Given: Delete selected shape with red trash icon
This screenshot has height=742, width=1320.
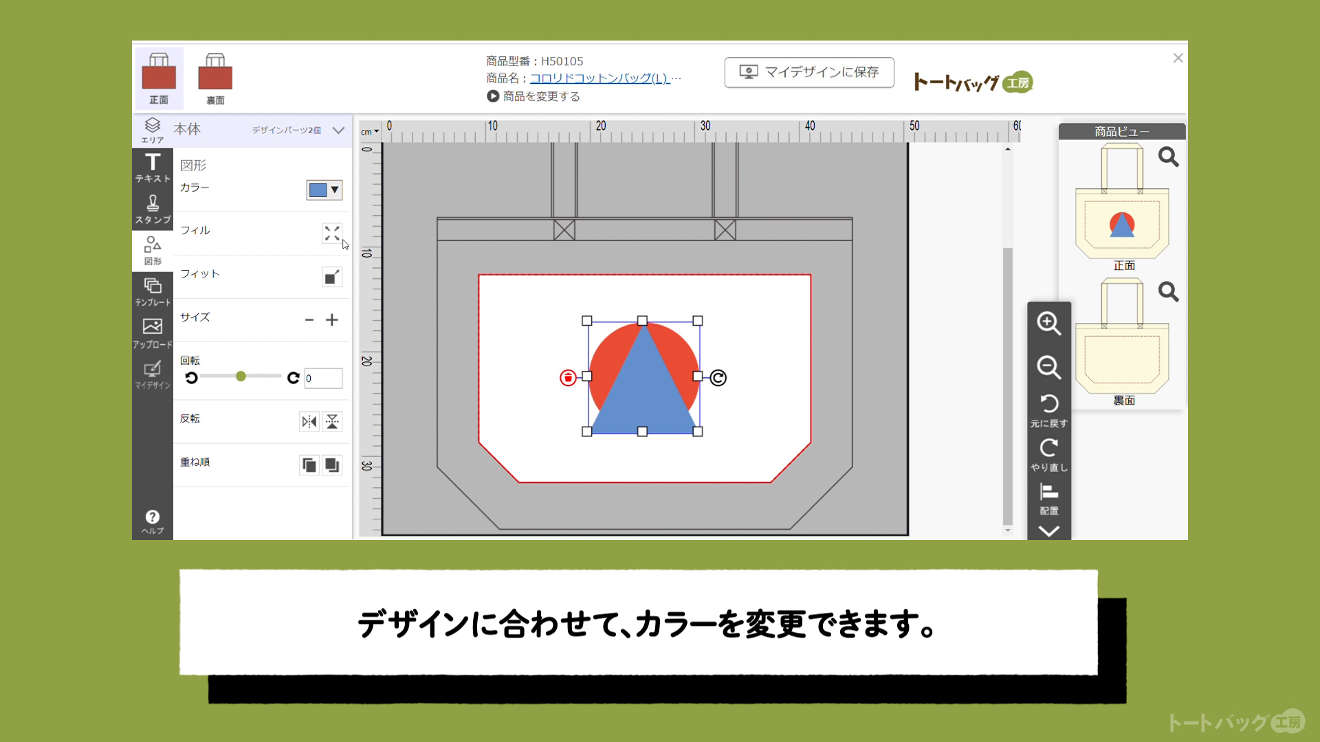Looking at the screenshot, I should pos(568,378).
